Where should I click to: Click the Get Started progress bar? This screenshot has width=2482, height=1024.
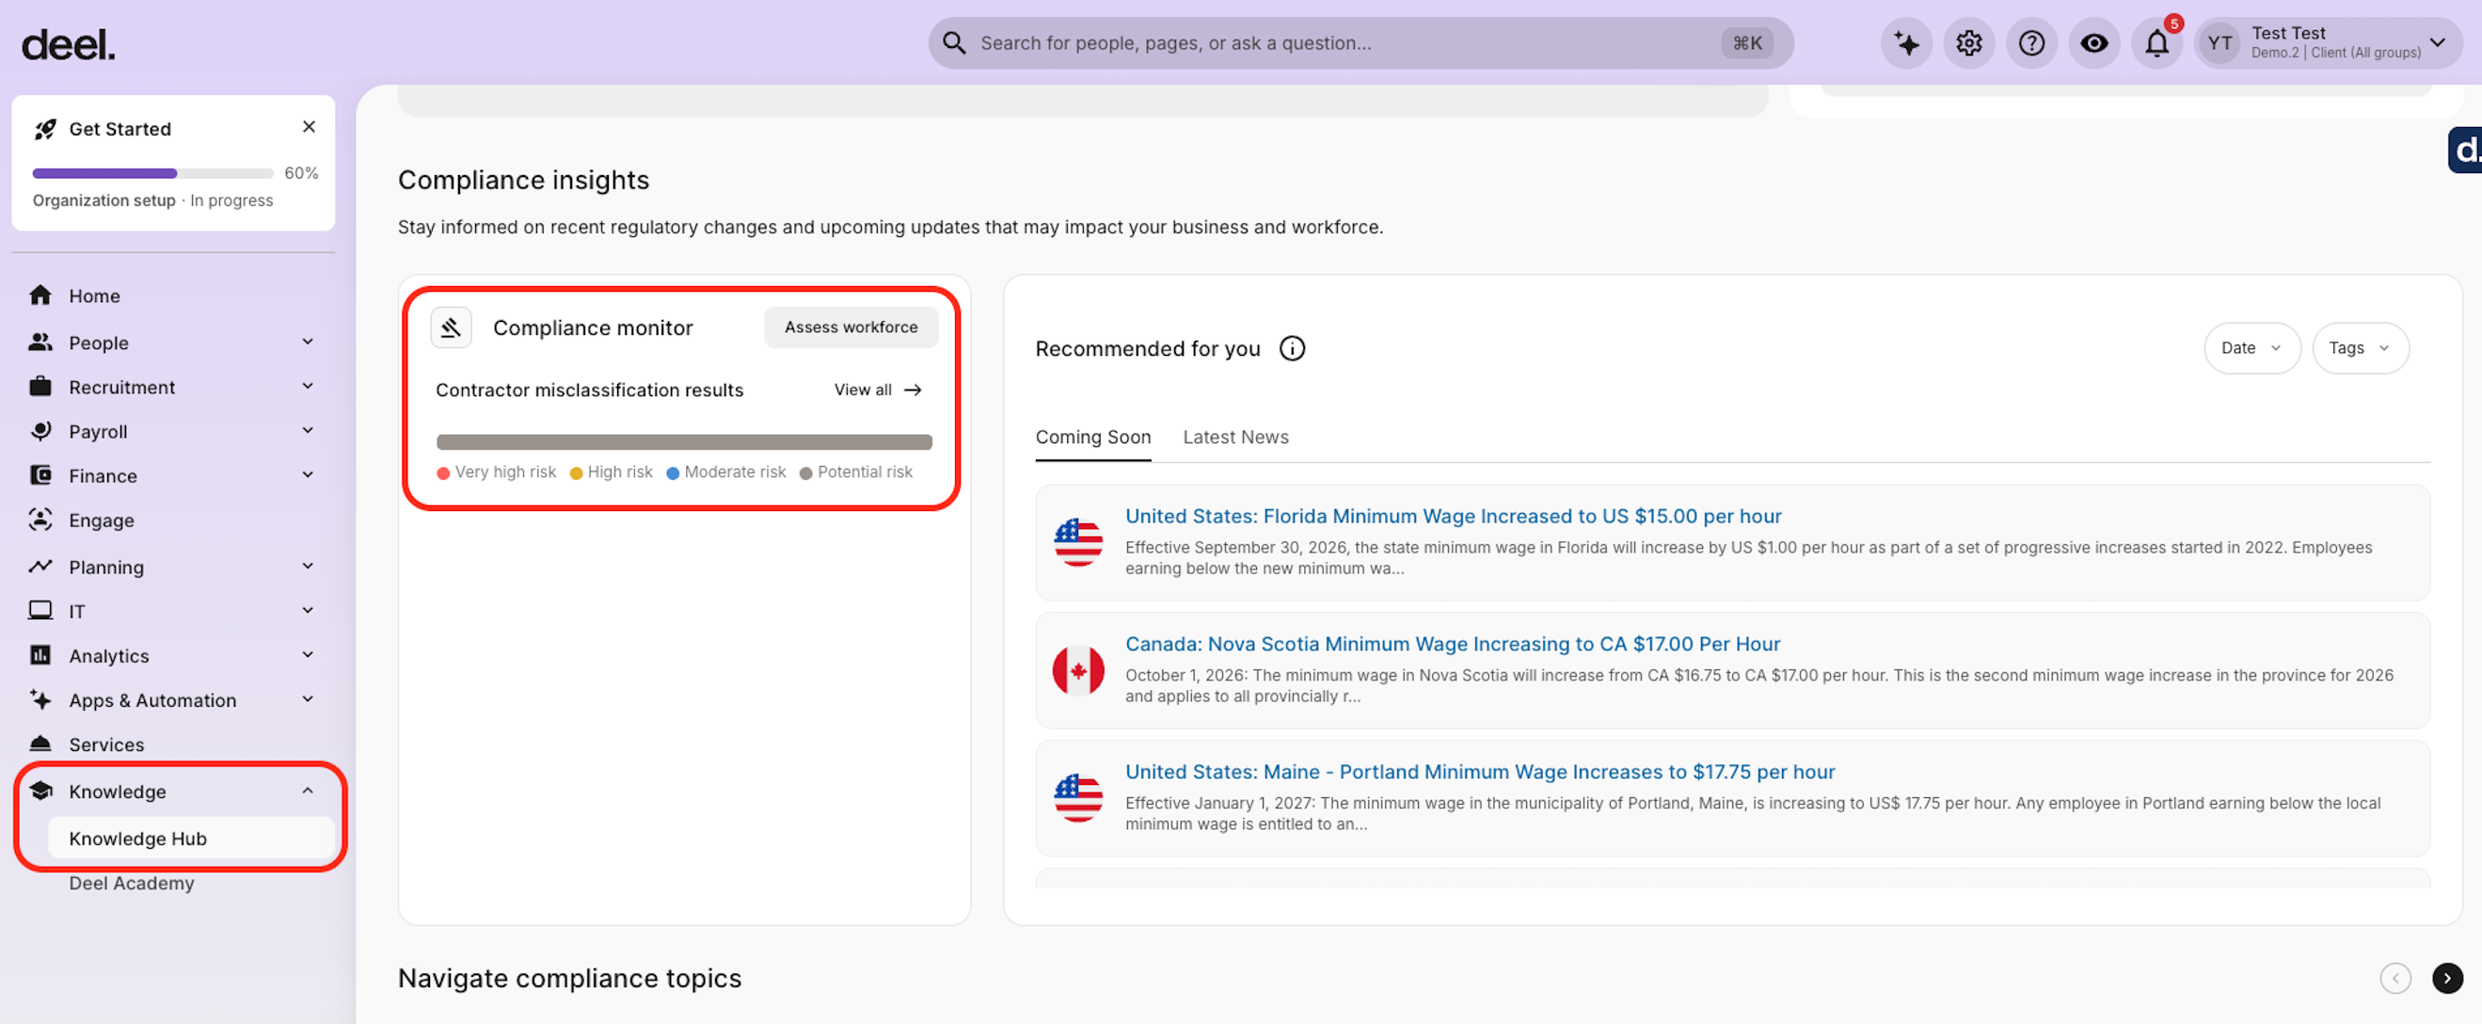(x=153, y=173)
